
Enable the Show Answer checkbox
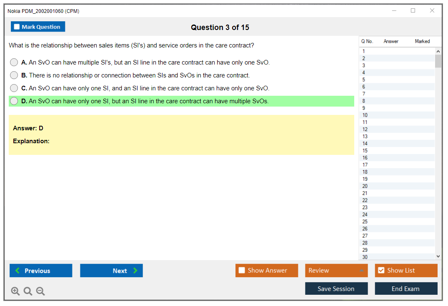(242, 270)
